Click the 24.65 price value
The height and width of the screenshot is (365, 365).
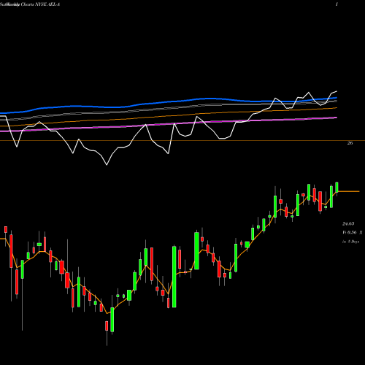coord(348,223)
